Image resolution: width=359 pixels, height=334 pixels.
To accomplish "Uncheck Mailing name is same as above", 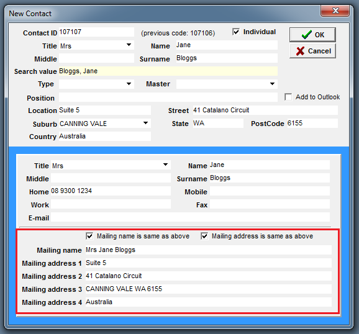I will (89, 236).
